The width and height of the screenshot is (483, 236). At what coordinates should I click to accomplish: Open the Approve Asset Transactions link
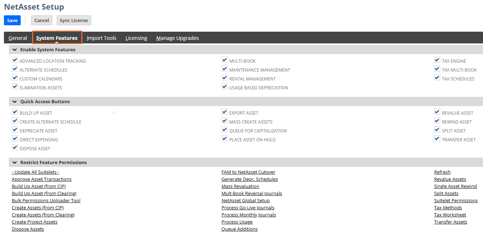pyautogui.click(x=41, y=179)
